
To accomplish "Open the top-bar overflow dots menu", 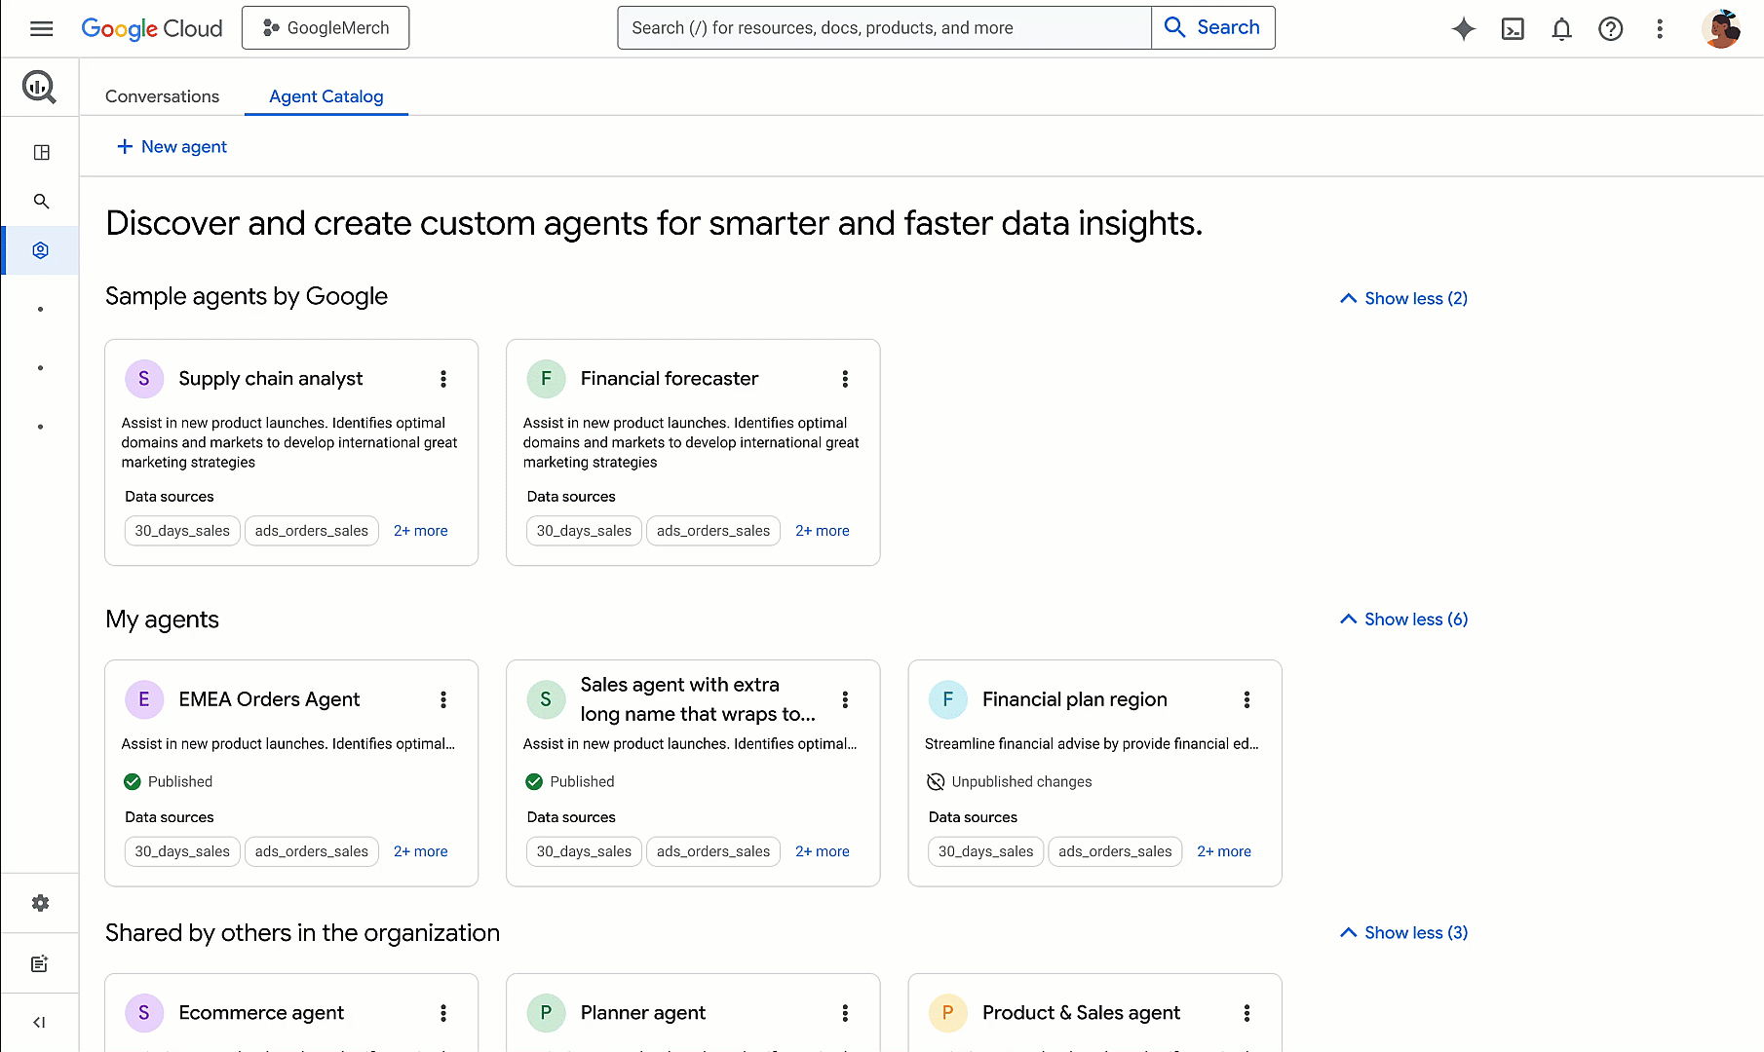I will pyautogui.click(x=1660, y=29).
